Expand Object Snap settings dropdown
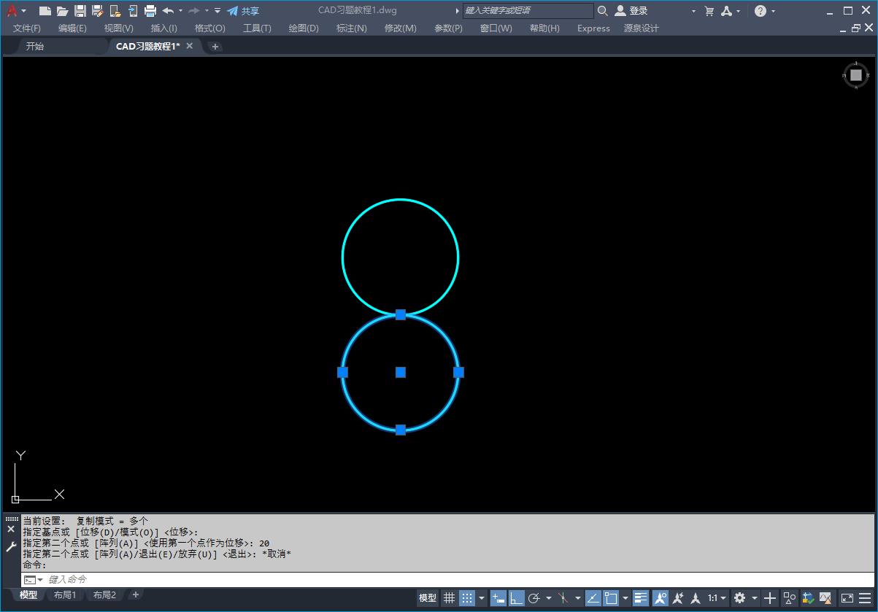The width and height of the screenshot is (878, 612). (625, 598)
